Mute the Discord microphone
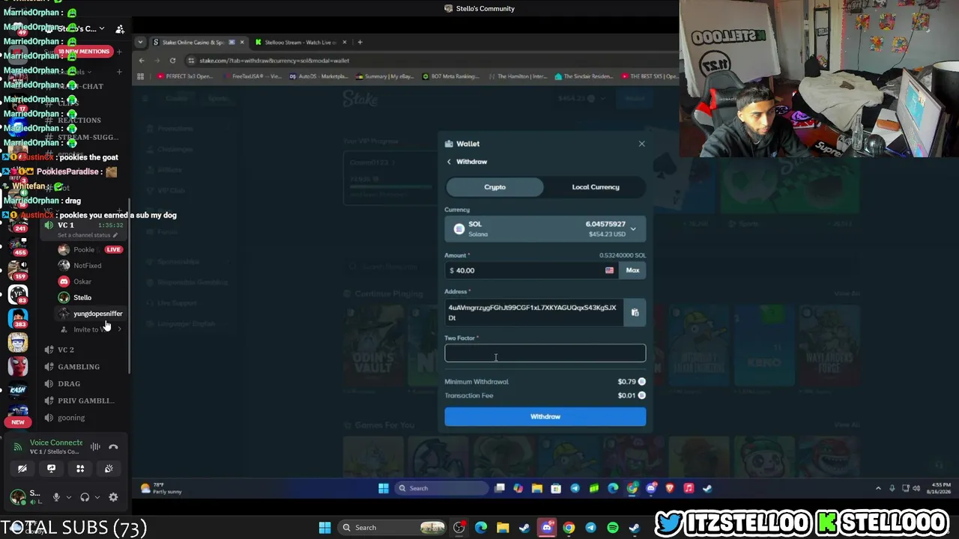 pyautogui.click(x=56, y=497)
